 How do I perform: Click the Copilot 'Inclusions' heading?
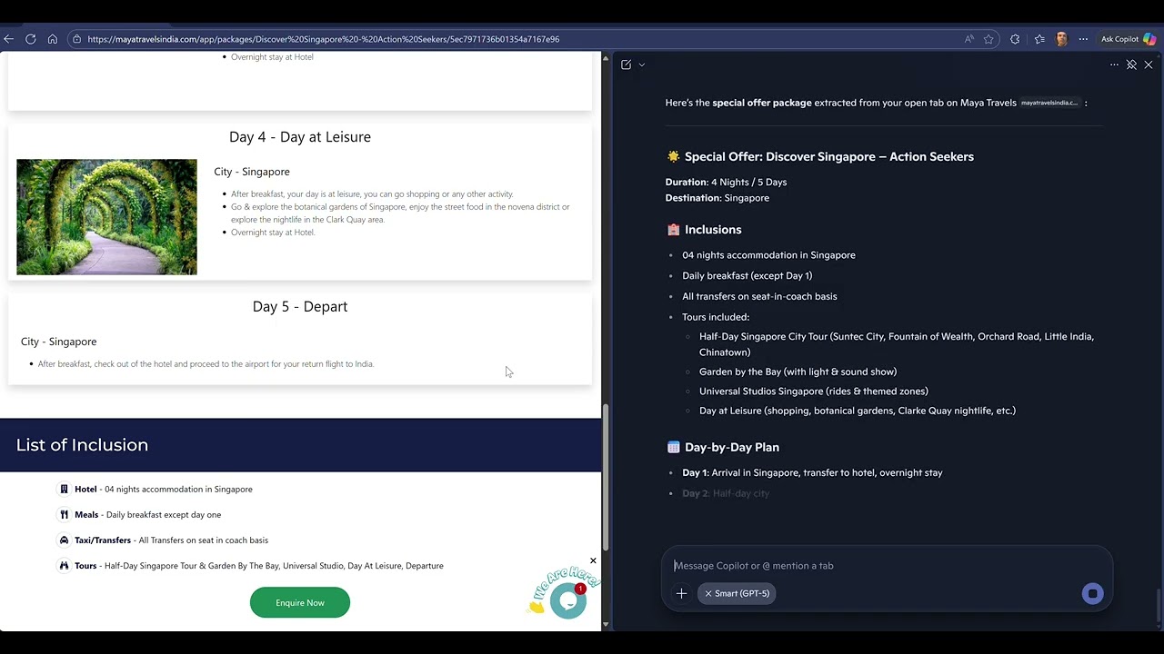click(x=713, y=230)
